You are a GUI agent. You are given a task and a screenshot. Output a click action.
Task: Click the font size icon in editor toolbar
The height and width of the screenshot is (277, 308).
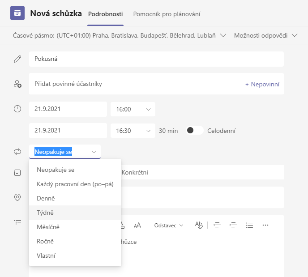coord(137,225)
